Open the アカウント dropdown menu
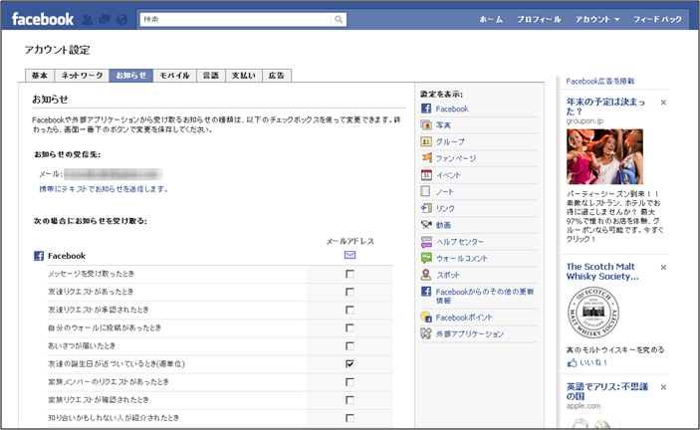 pos(596,19)
